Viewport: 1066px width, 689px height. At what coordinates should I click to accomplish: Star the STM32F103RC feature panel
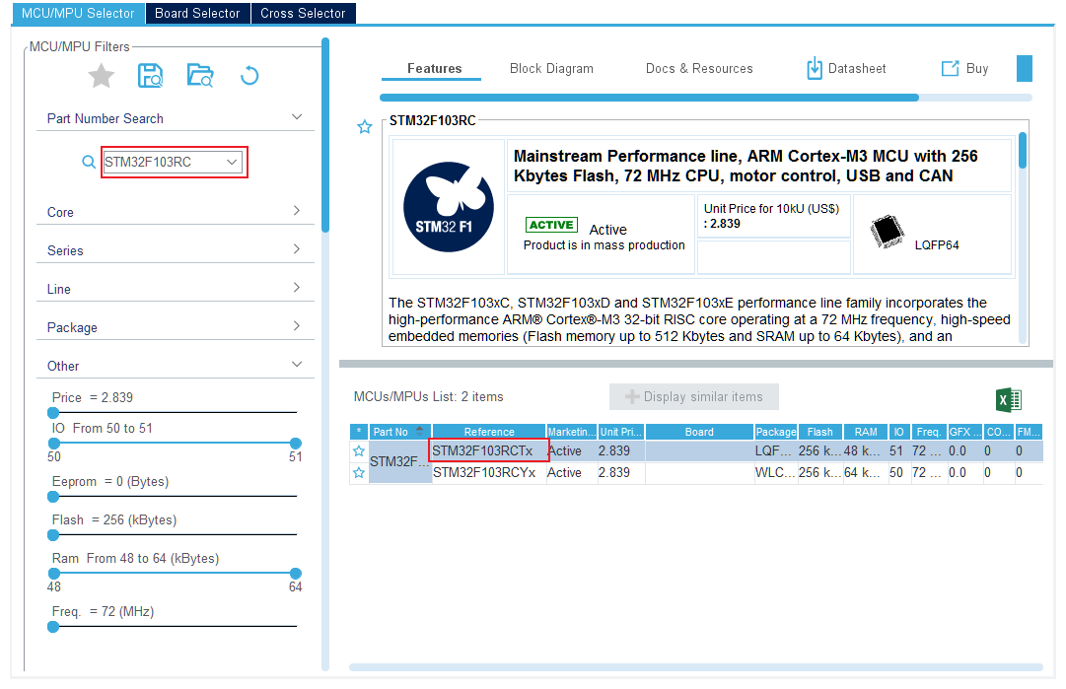point(365,127)
